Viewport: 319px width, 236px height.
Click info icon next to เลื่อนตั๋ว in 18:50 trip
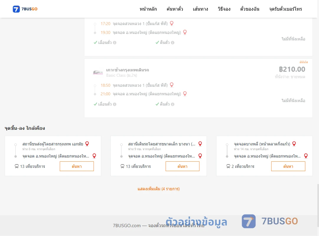point(115,104)
